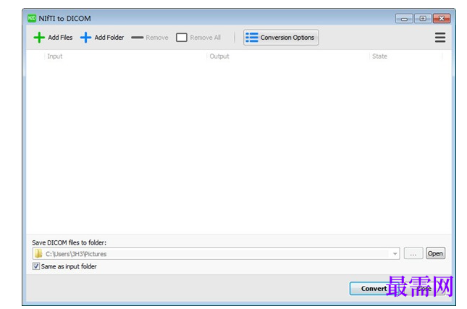The height and width of the screenshot is (309, 467).
Task: Expand the output folder path dropdown
Action: (x=395, y=253)
